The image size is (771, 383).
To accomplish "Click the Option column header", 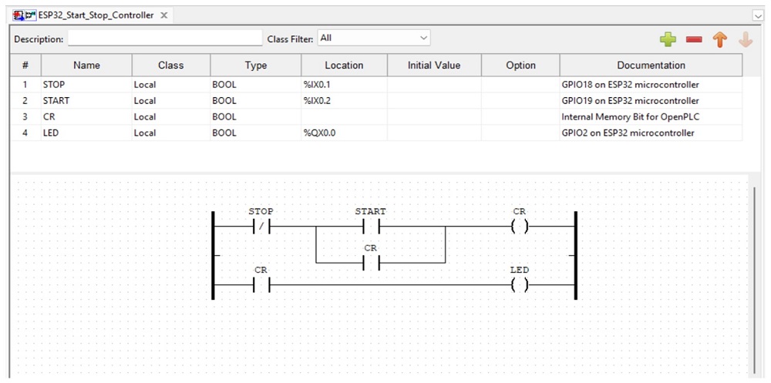I will tap(520, 66).
